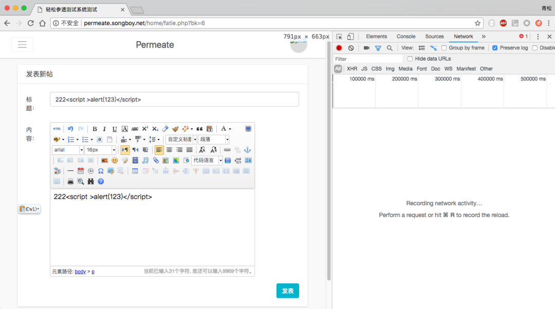Click the 标题 title input field
The image size is (555, 309).
pos(175,100)
